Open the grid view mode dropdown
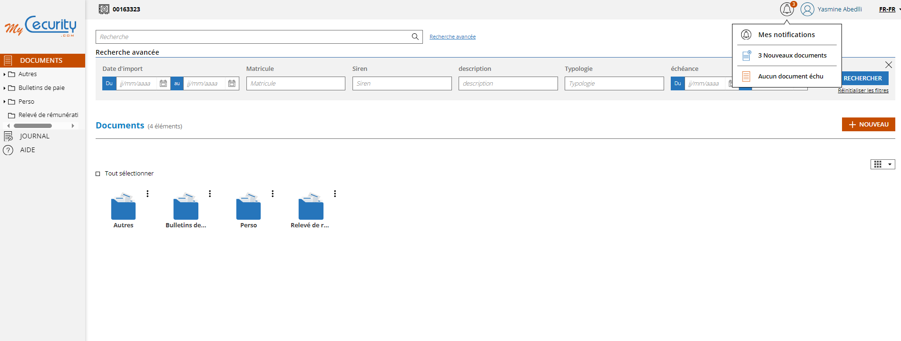The height and width of the screenshot is (341, 901). click(x=882, y=164)
